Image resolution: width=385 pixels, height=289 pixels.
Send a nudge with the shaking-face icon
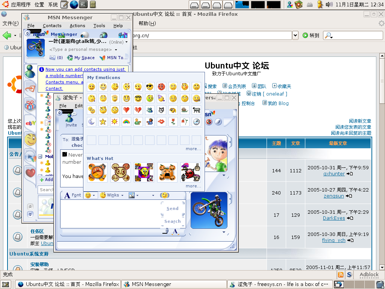[x=165, y=195]
